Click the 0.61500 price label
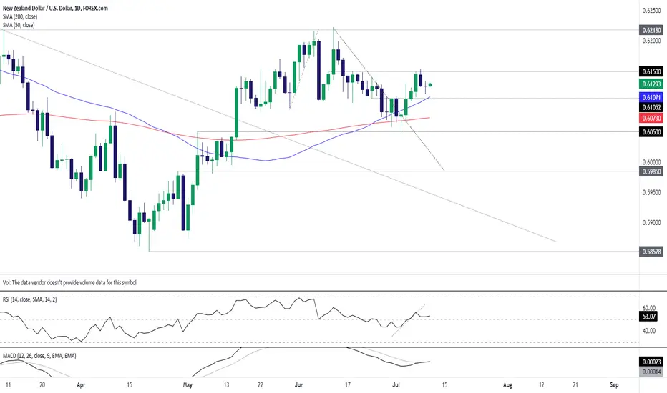 pos(651,71)
